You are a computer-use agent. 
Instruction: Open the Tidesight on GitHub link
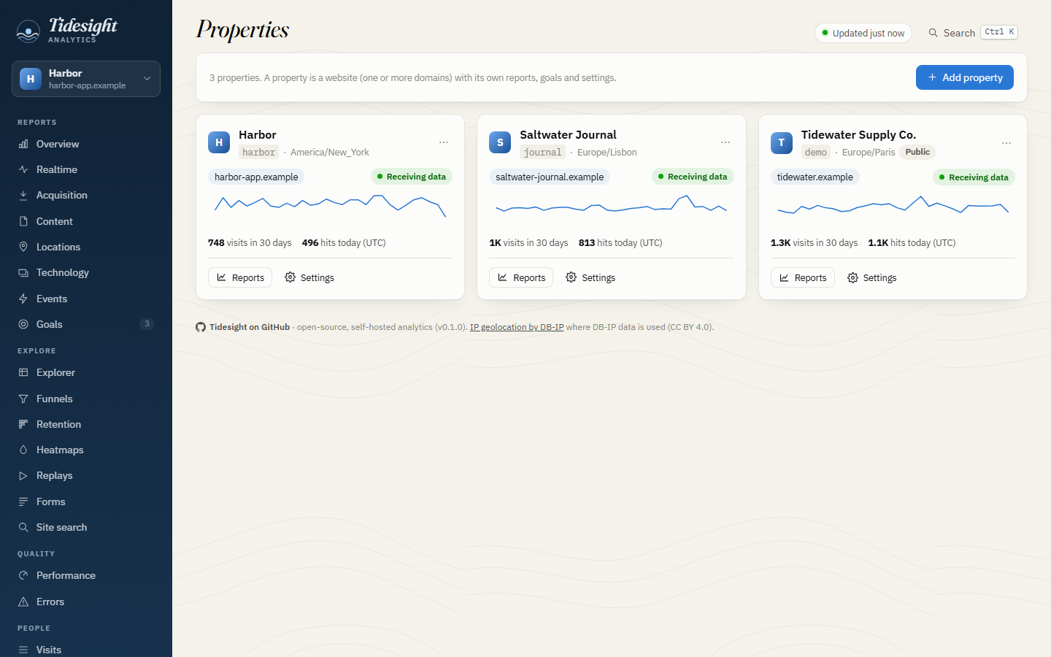(242, 327)
